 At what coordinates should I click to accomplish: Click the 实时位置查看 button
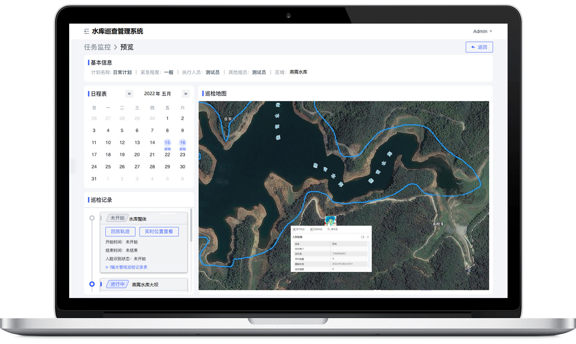pyautogui.click(x=159, y=231)
